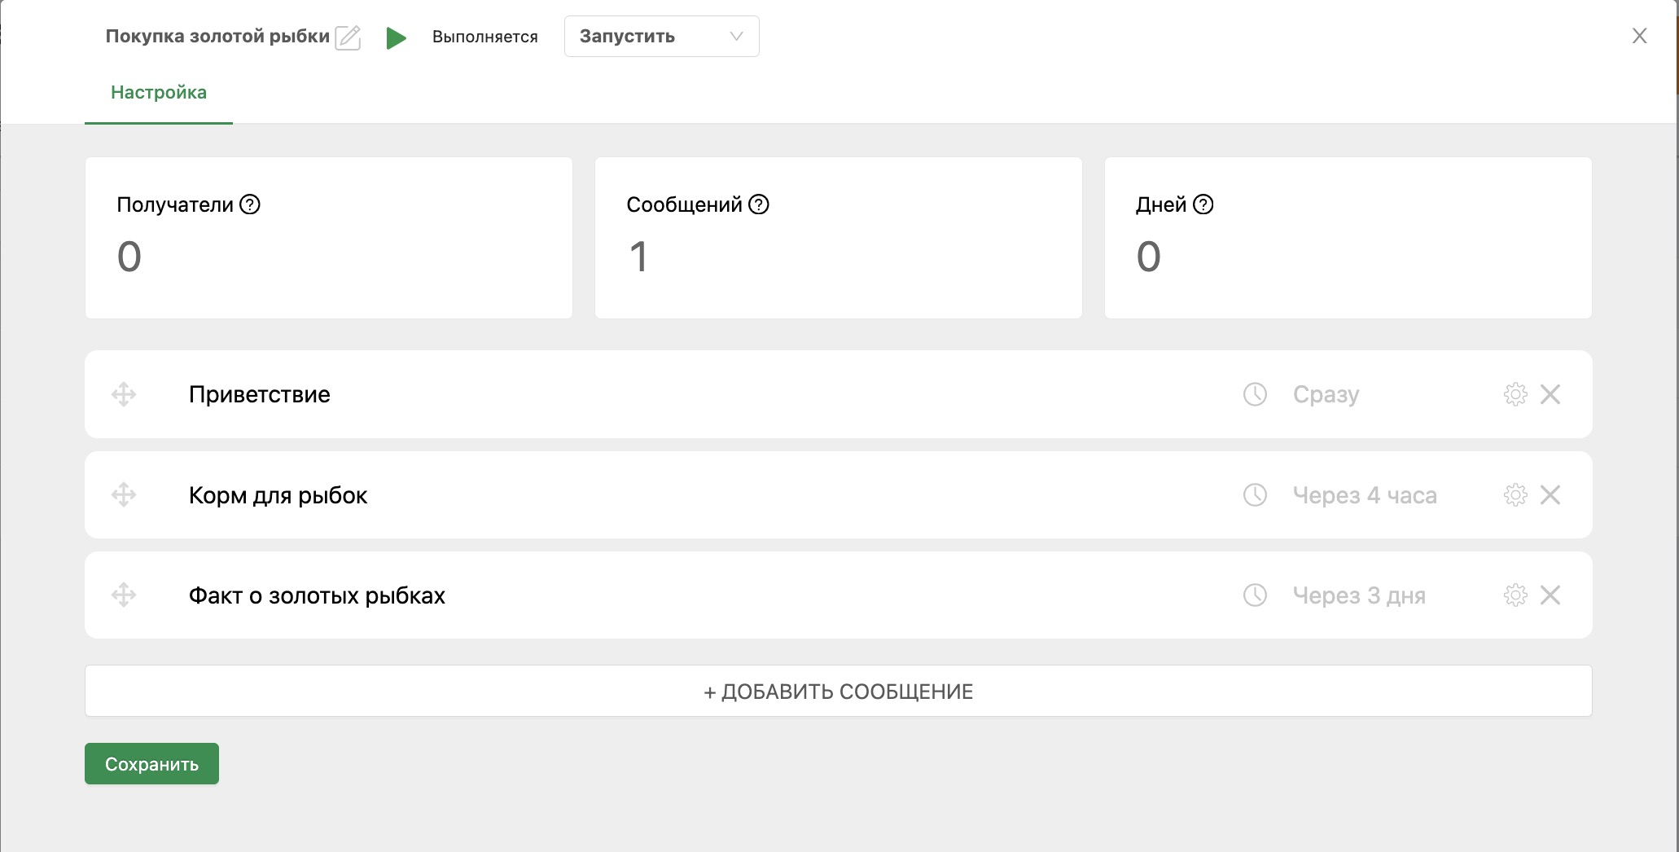
Task: Click the Сразу delay label
Action: tap(1326, 395)
